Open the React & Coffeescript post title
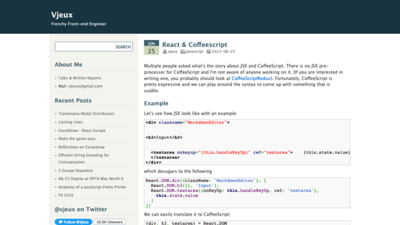 coord(194,44)
